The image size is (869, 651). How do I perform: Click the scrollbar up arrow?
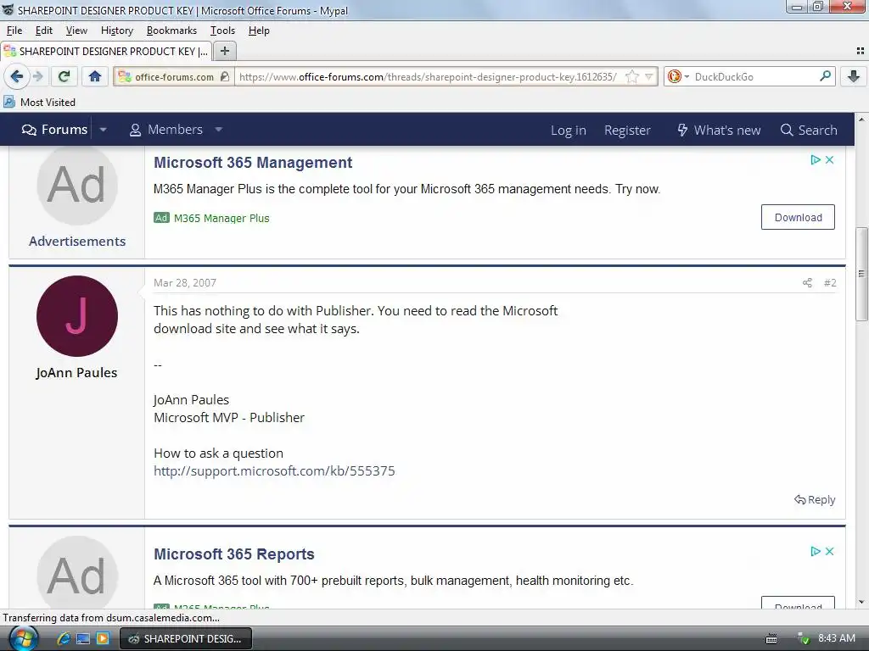tap(861, 119)
